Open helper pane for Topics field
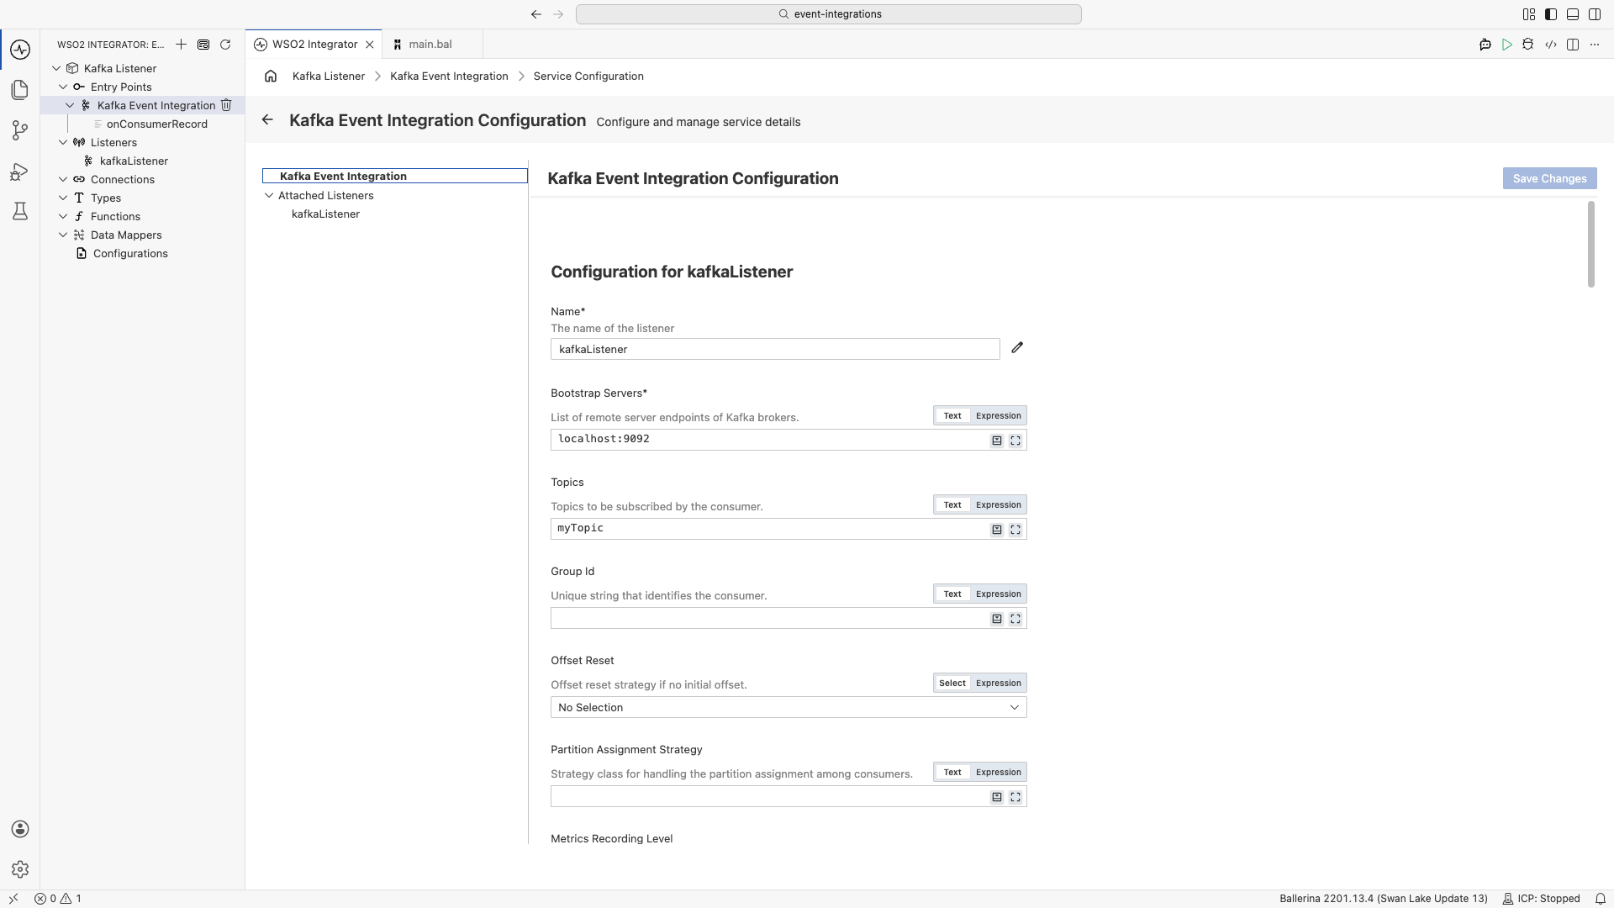 (997, 530)
